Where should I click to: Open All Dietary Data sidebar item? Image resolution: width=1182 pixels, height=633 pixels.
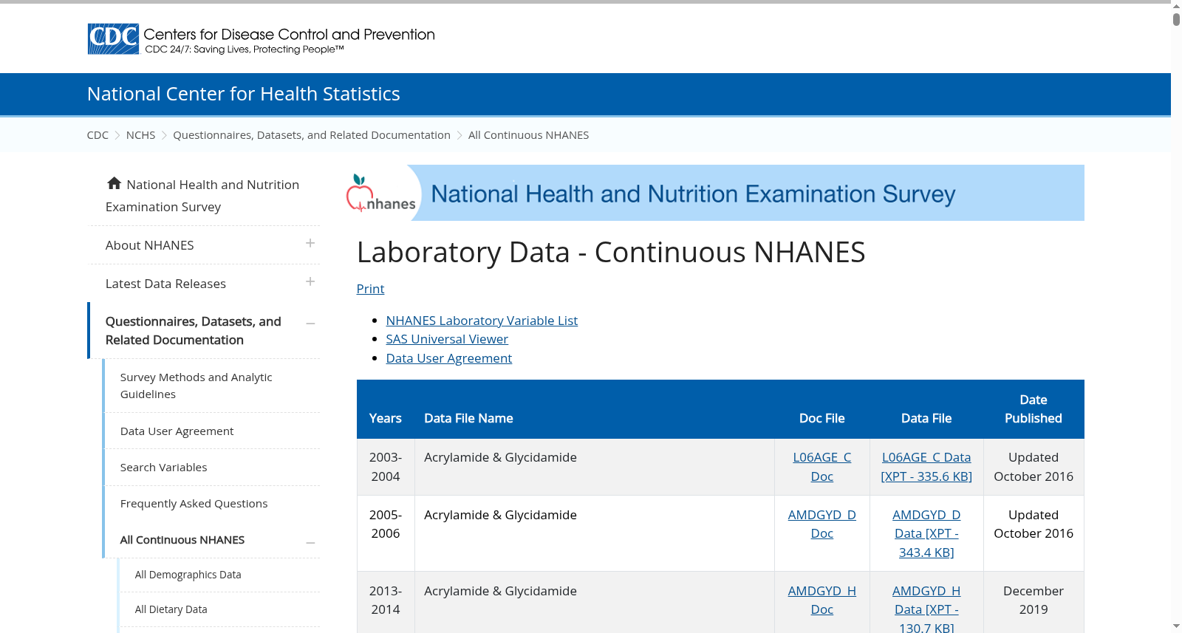171,609
